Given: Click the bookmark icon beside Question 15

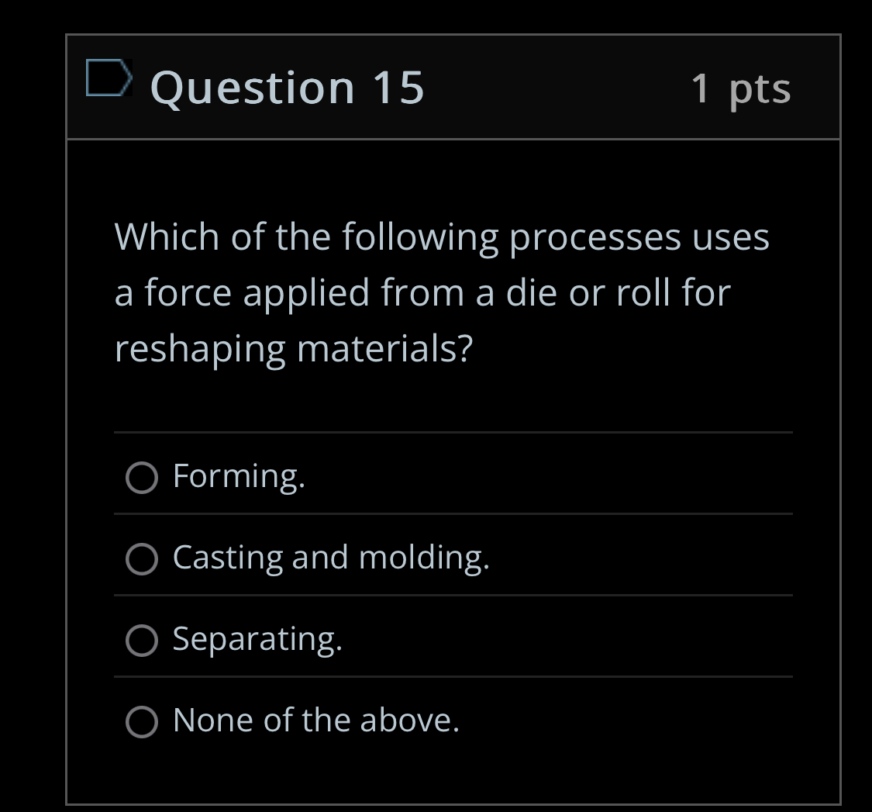Looking at the screenshot, I should click(109, 78).
